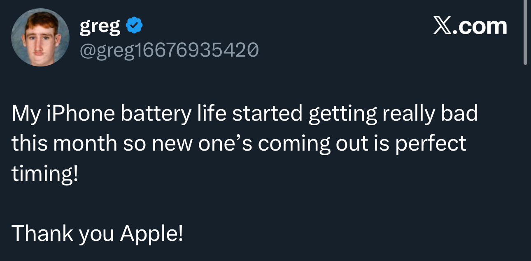The height and width of the screenshot is (261, 531).
Task: Click the word "getting" in the tweet
Action: point(342,114)
